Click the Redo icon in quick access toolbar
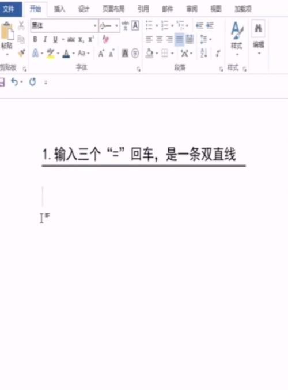The width and height of the screenshot is (288, 390). click(x=32, y=81)
